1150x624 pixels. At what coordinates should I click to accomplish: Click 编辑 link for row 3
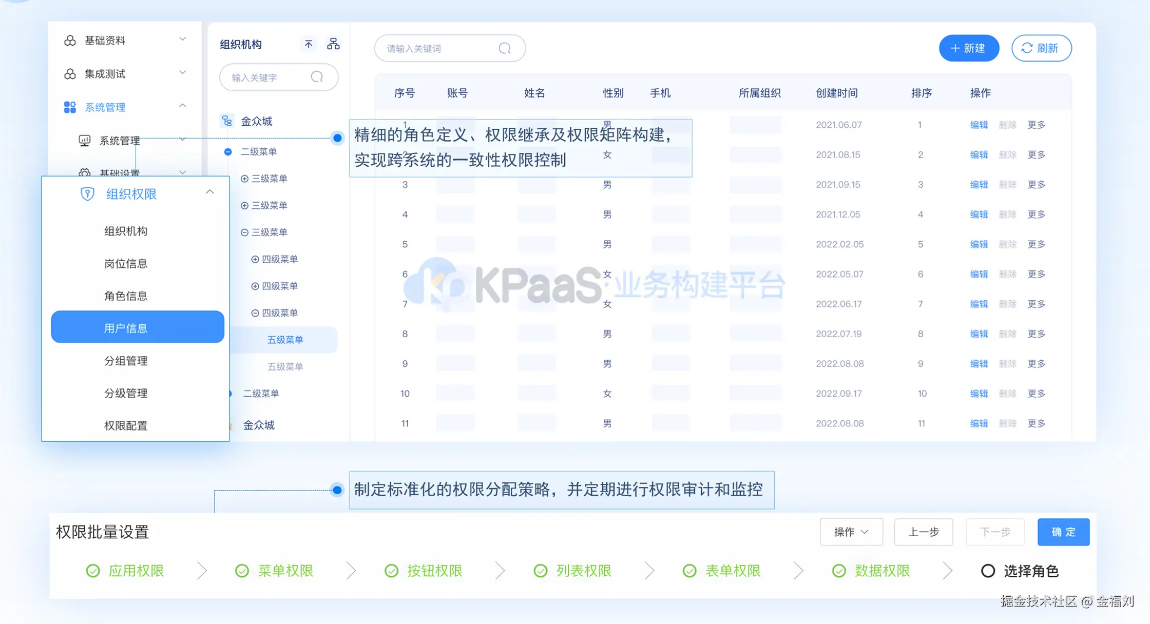coord(979,184)
